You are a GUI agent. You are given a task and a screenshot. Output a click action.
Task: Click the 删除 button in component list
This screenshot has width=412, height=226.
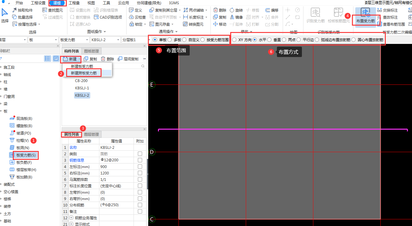107,59
